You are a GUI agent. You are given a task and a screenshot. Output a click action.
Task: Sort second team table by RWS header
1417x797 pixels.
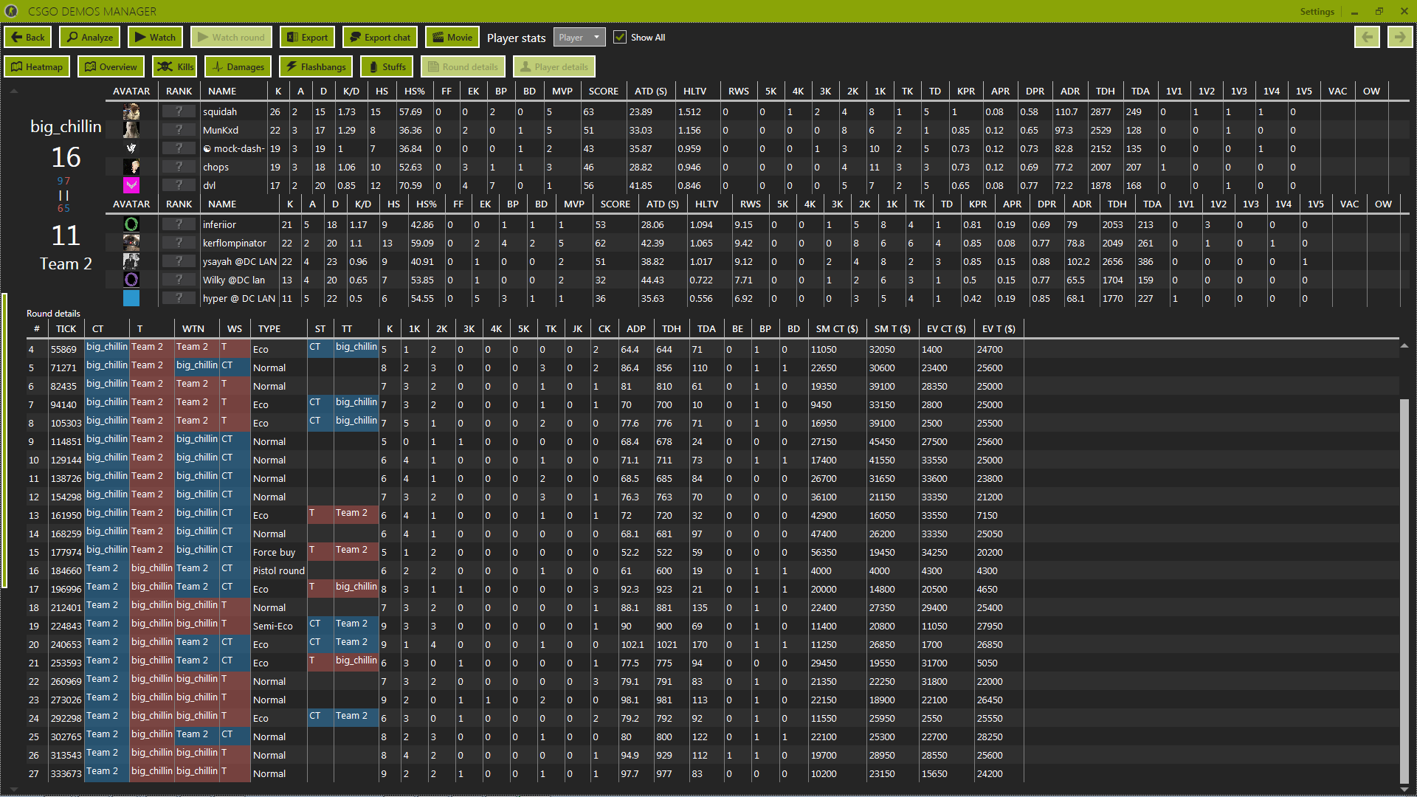(x=751, y=204)
